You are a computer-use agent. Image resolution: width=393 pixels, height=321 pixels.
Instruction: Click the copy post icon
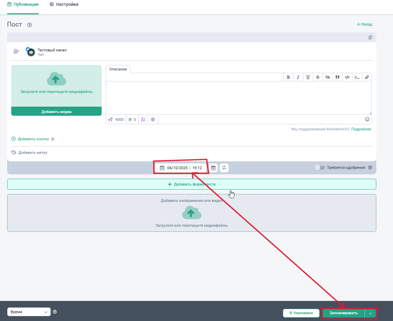coord(370,37)
